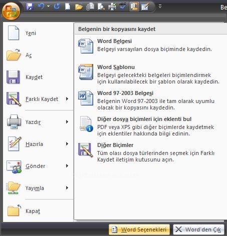Image resolution: width=227 pixels, height=236 pixels.
Task: Click Print Preview magnifier icon
Action: [101, 7]
